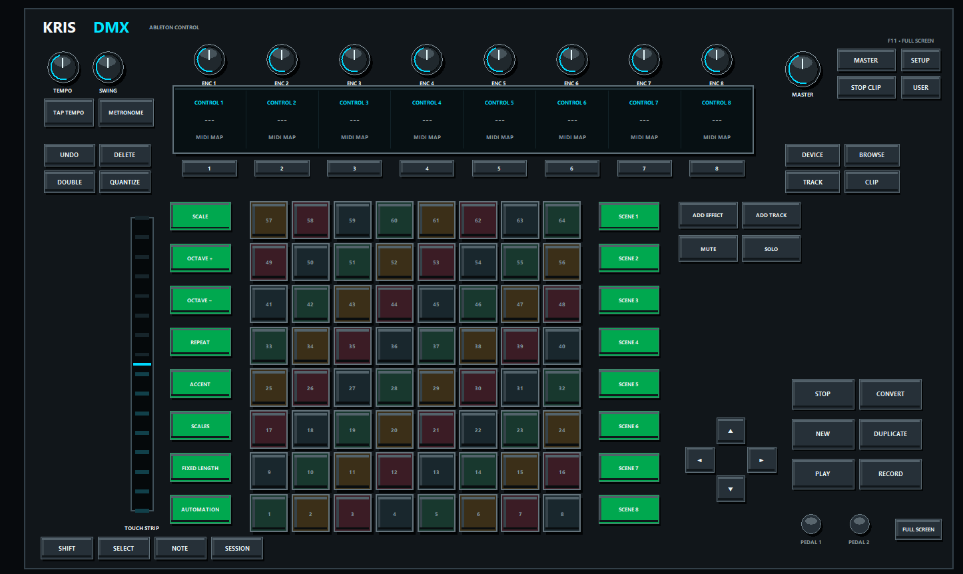Stop playback with Stop button
Image resolution: width=963 pixels, height=574 pixels.
[x=822, y=394]
